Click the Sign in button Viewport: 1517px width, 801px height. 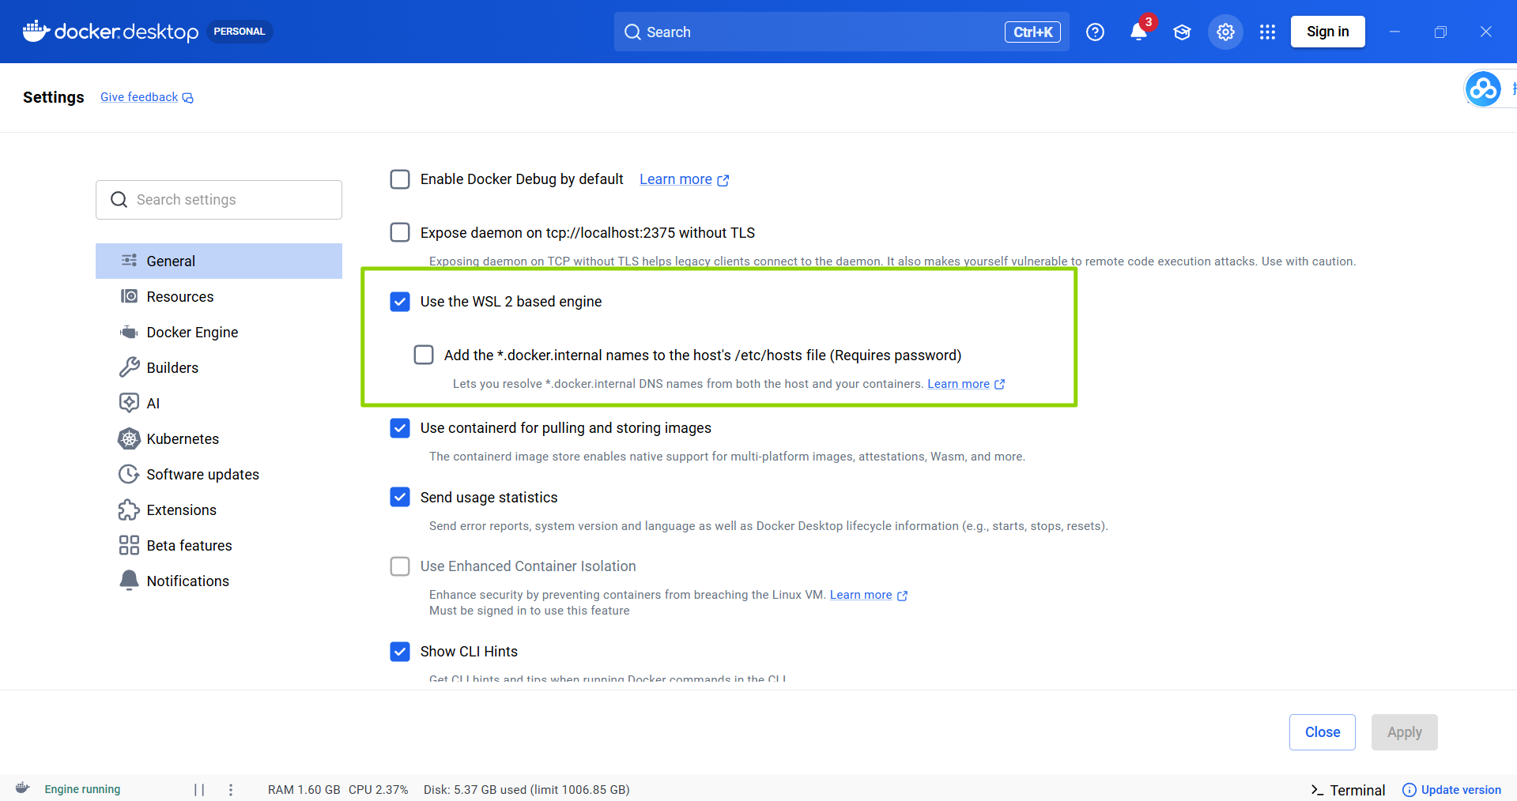(1327, 32)
